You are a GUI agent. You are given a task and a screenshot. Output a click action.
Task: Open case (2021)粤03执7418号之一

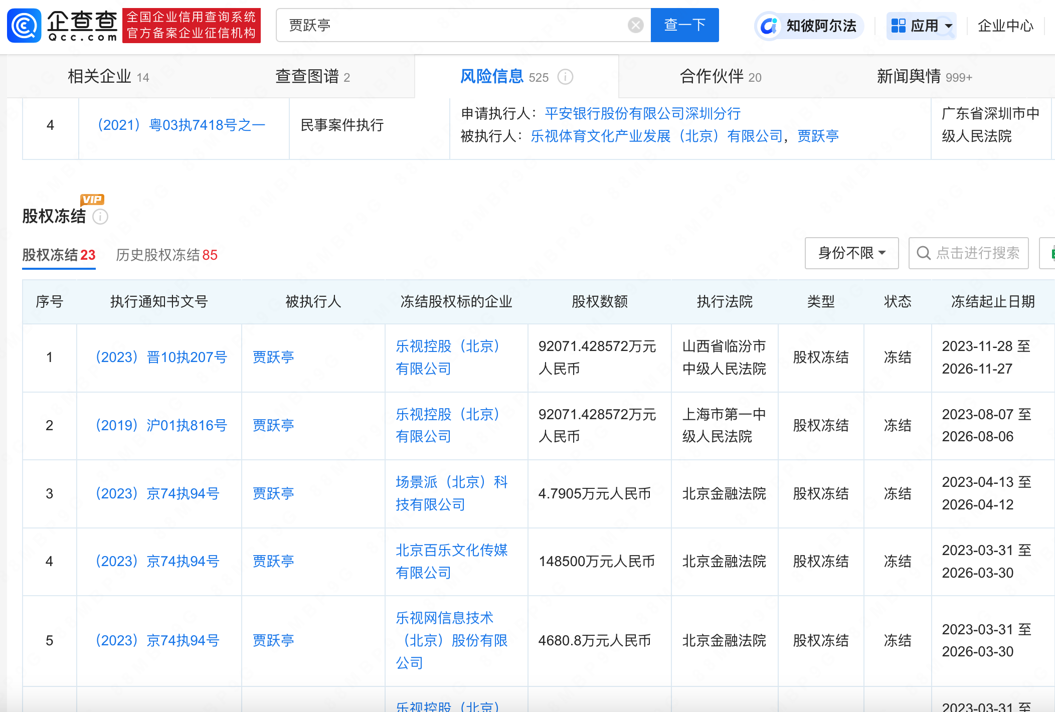pos(181,125)
